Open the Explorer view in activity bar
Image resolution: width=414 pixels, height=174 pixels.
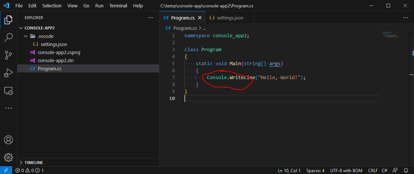[8, 20]
